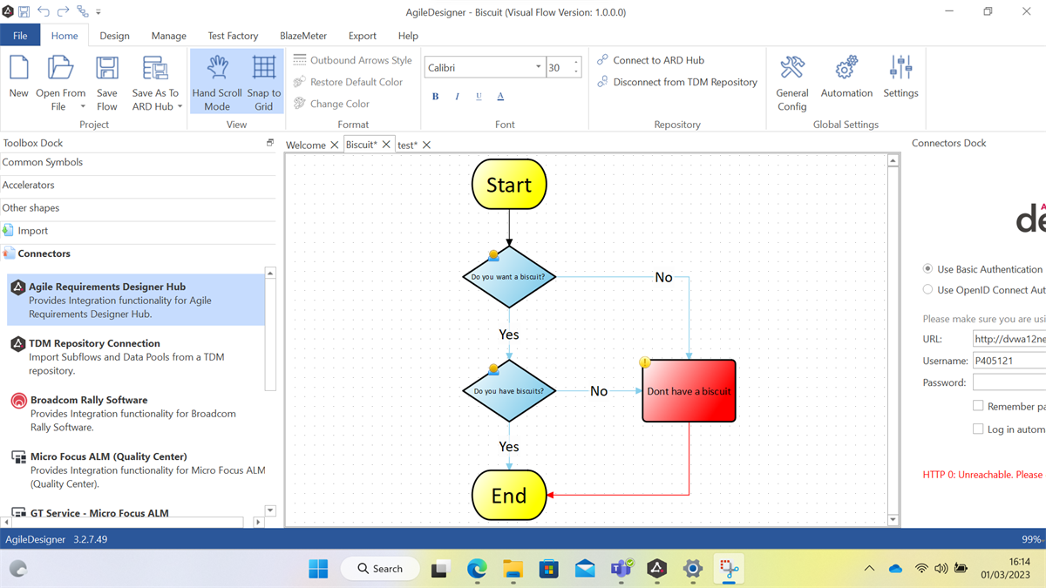Click connectors list scroll down arrow

270,511
